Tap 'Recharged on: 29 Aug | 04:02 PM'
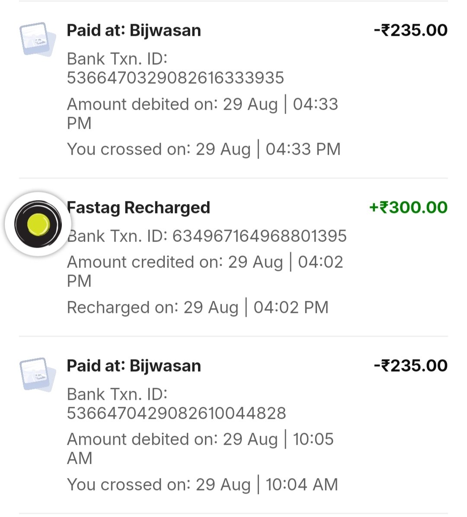Screen dimensions: 467x517 [x=198, y=307]
